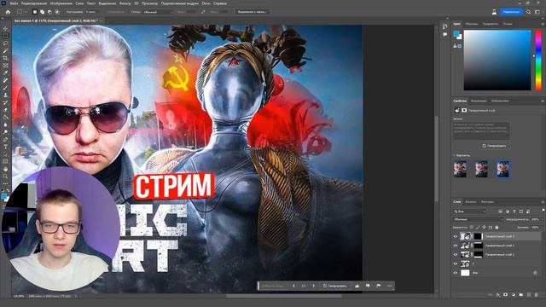Select the Pen tool
The width and height of the screenshot is (546, 307).
pos(5,139)
